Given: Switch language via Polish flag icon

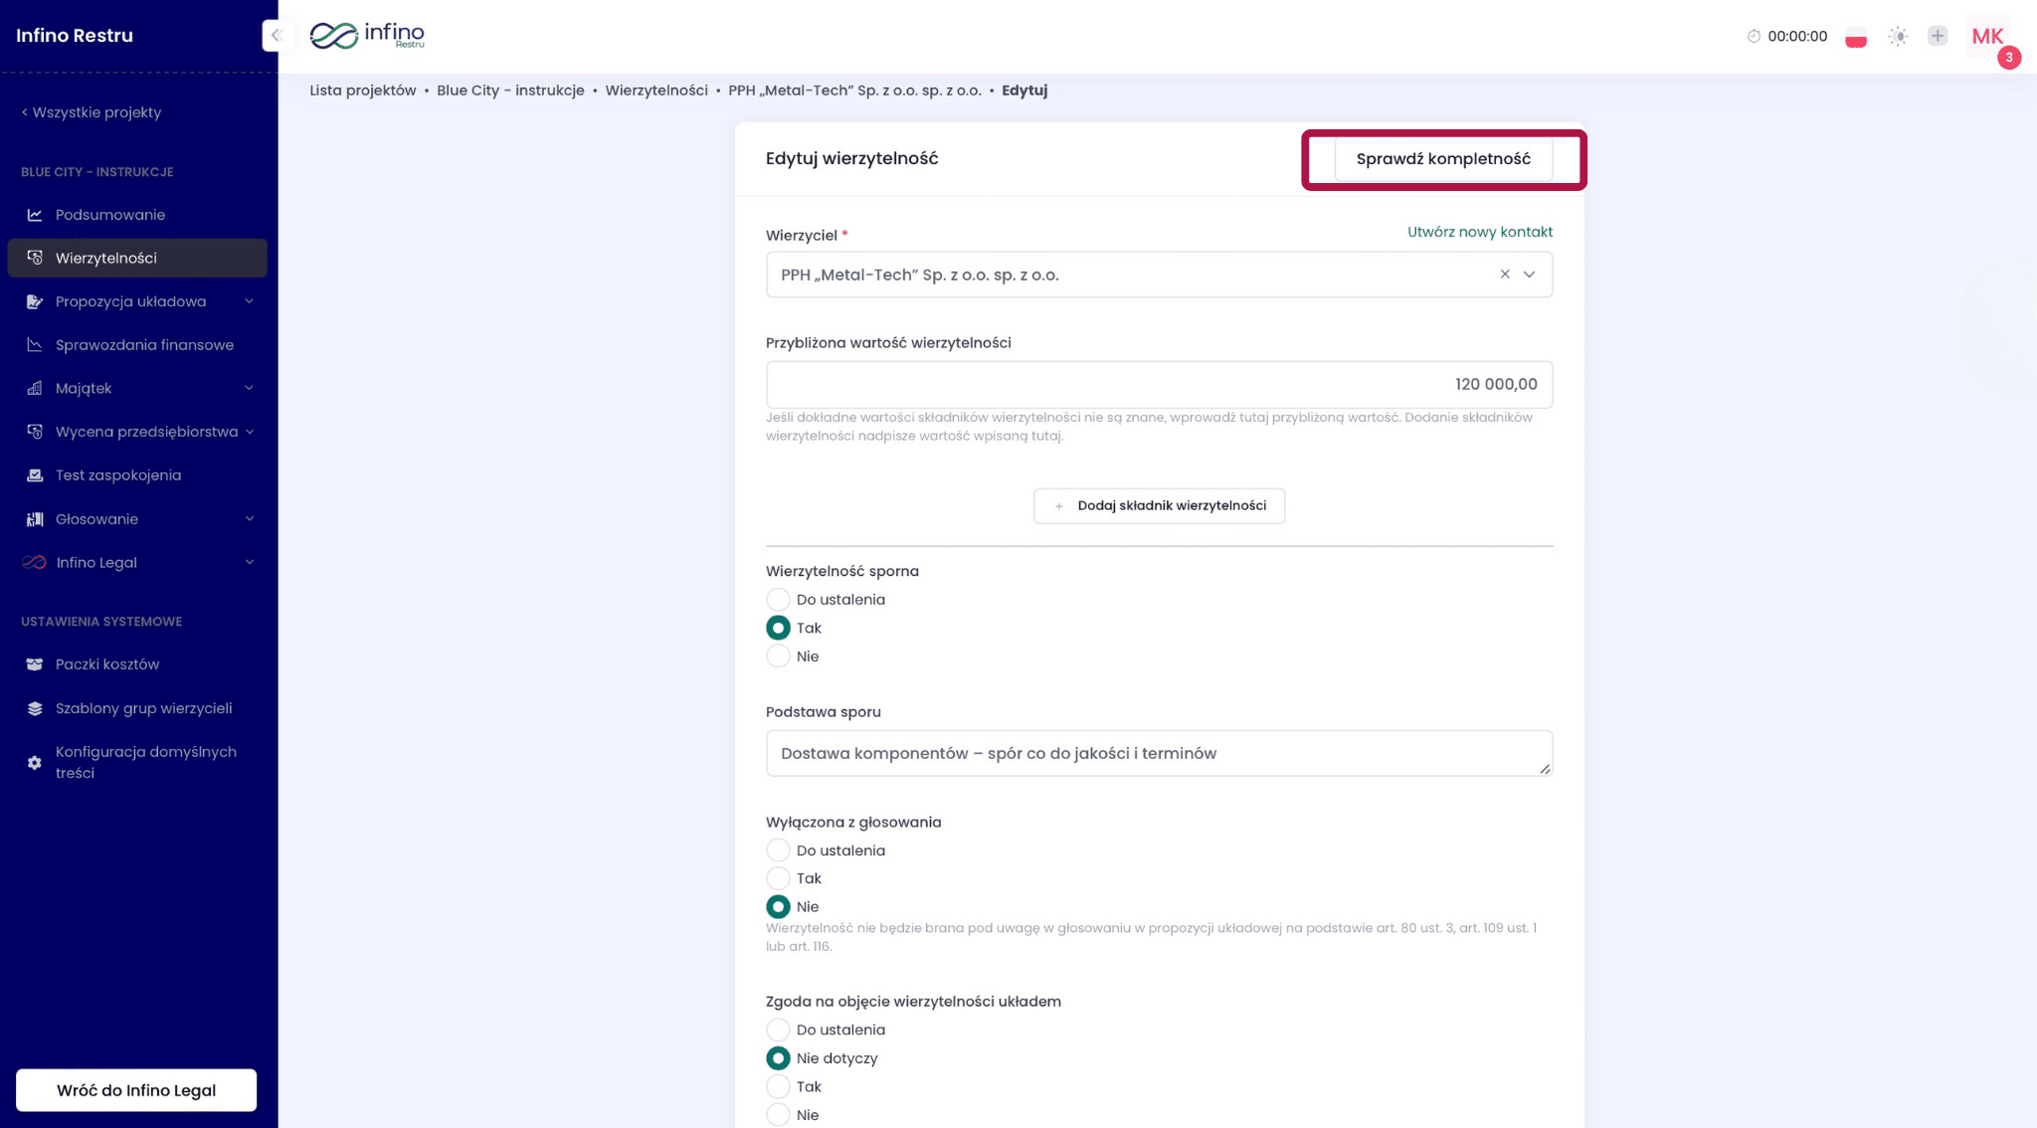Looking at the screenshot, I should point(1855,37).
